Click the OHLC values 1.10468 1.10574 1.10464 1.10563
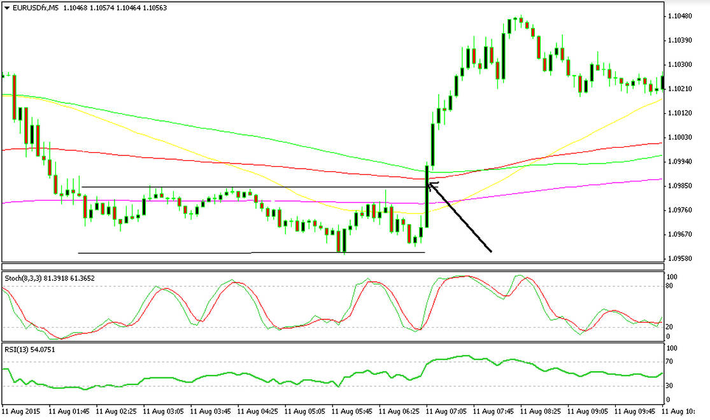 tap(115, 8)
